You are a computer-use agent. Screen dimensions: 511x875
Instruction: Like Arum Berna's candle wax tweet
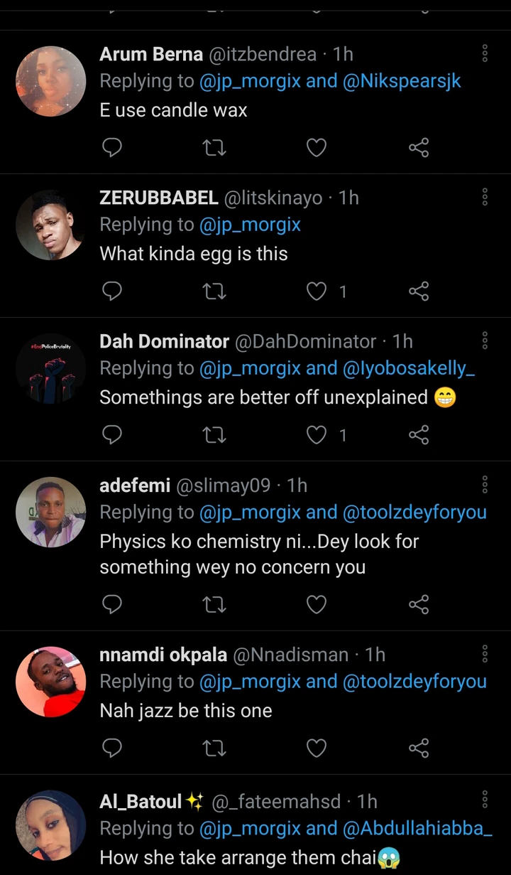coord(316,147)
